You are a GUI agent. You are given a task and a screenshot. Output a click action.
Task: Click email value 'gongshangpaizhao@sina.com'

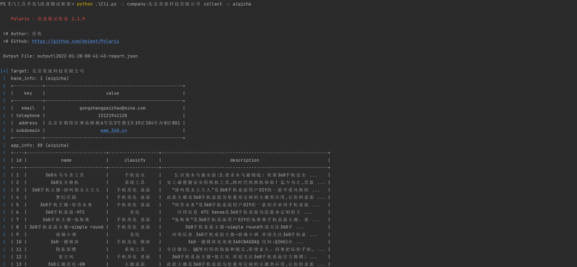[113, 108]
